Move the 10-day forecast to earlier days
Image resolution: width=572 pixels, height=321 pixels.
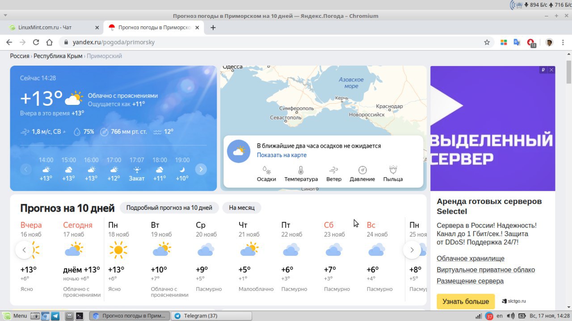[x=24, y=250]
